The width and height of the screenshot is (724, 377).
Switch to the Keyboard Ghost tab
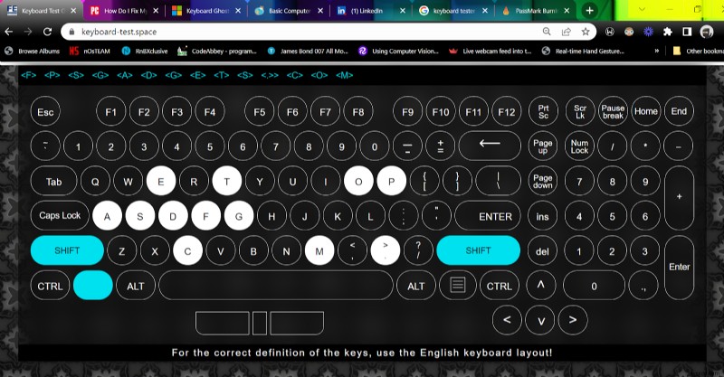click(207, 11)
